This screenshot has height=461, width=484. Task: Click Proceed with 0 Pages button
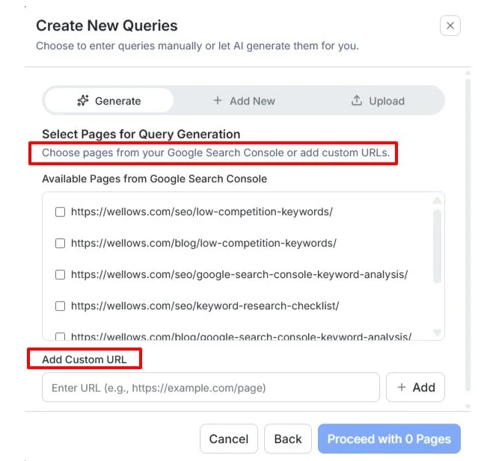(389, 439)
